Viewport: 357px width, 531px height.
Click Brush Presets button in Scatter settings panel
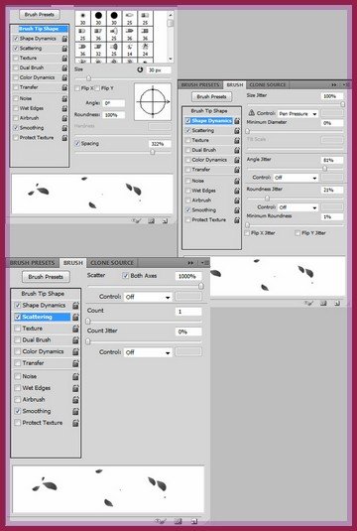(x=46, y=277)
